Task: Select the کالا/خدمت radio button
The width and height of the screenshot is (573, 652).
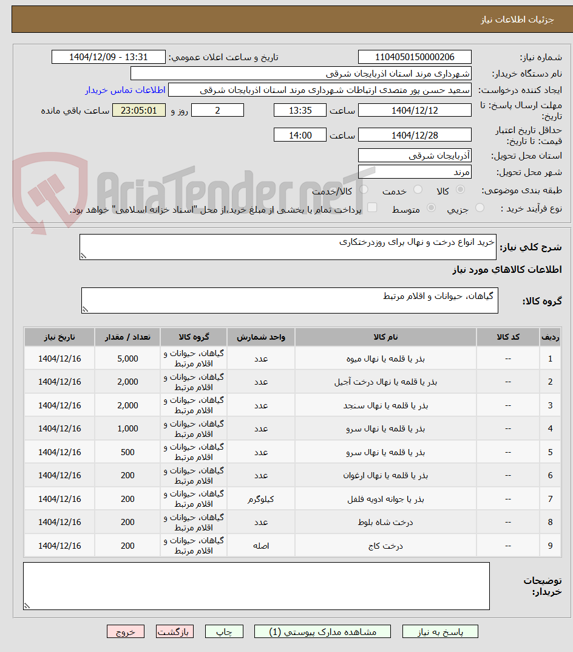Action: click(x=364, y=190)
